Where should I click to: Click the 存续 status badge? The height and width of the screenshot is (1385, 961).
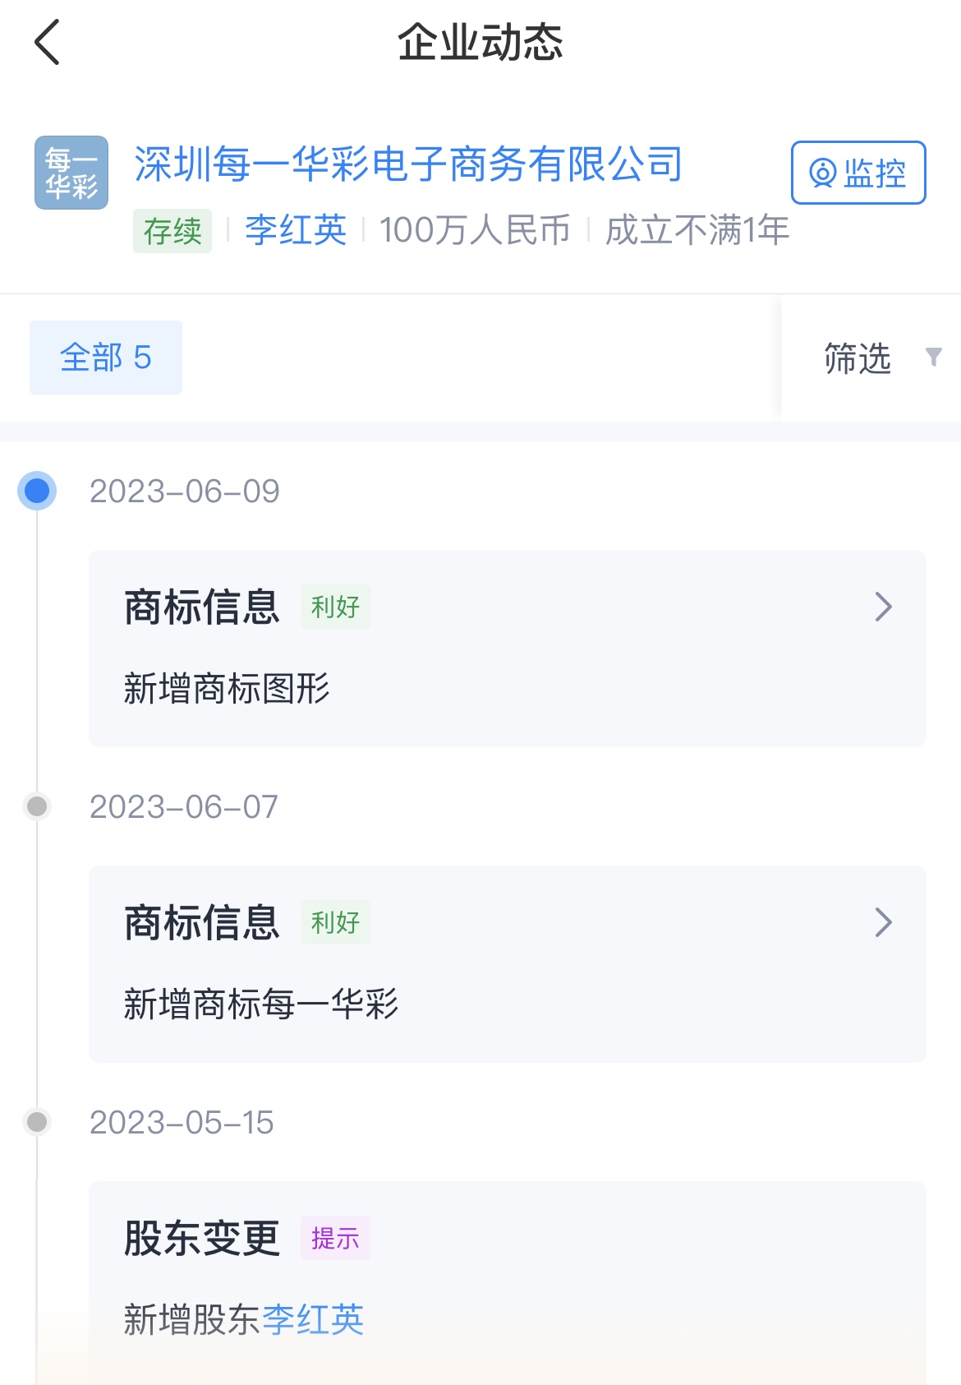(x=172, y=231)
